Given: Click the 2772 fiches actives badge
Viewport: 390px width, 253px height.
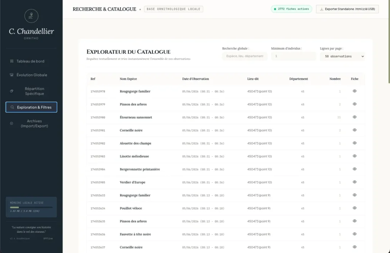Looking at the screenshot, I should click(291, 9).
